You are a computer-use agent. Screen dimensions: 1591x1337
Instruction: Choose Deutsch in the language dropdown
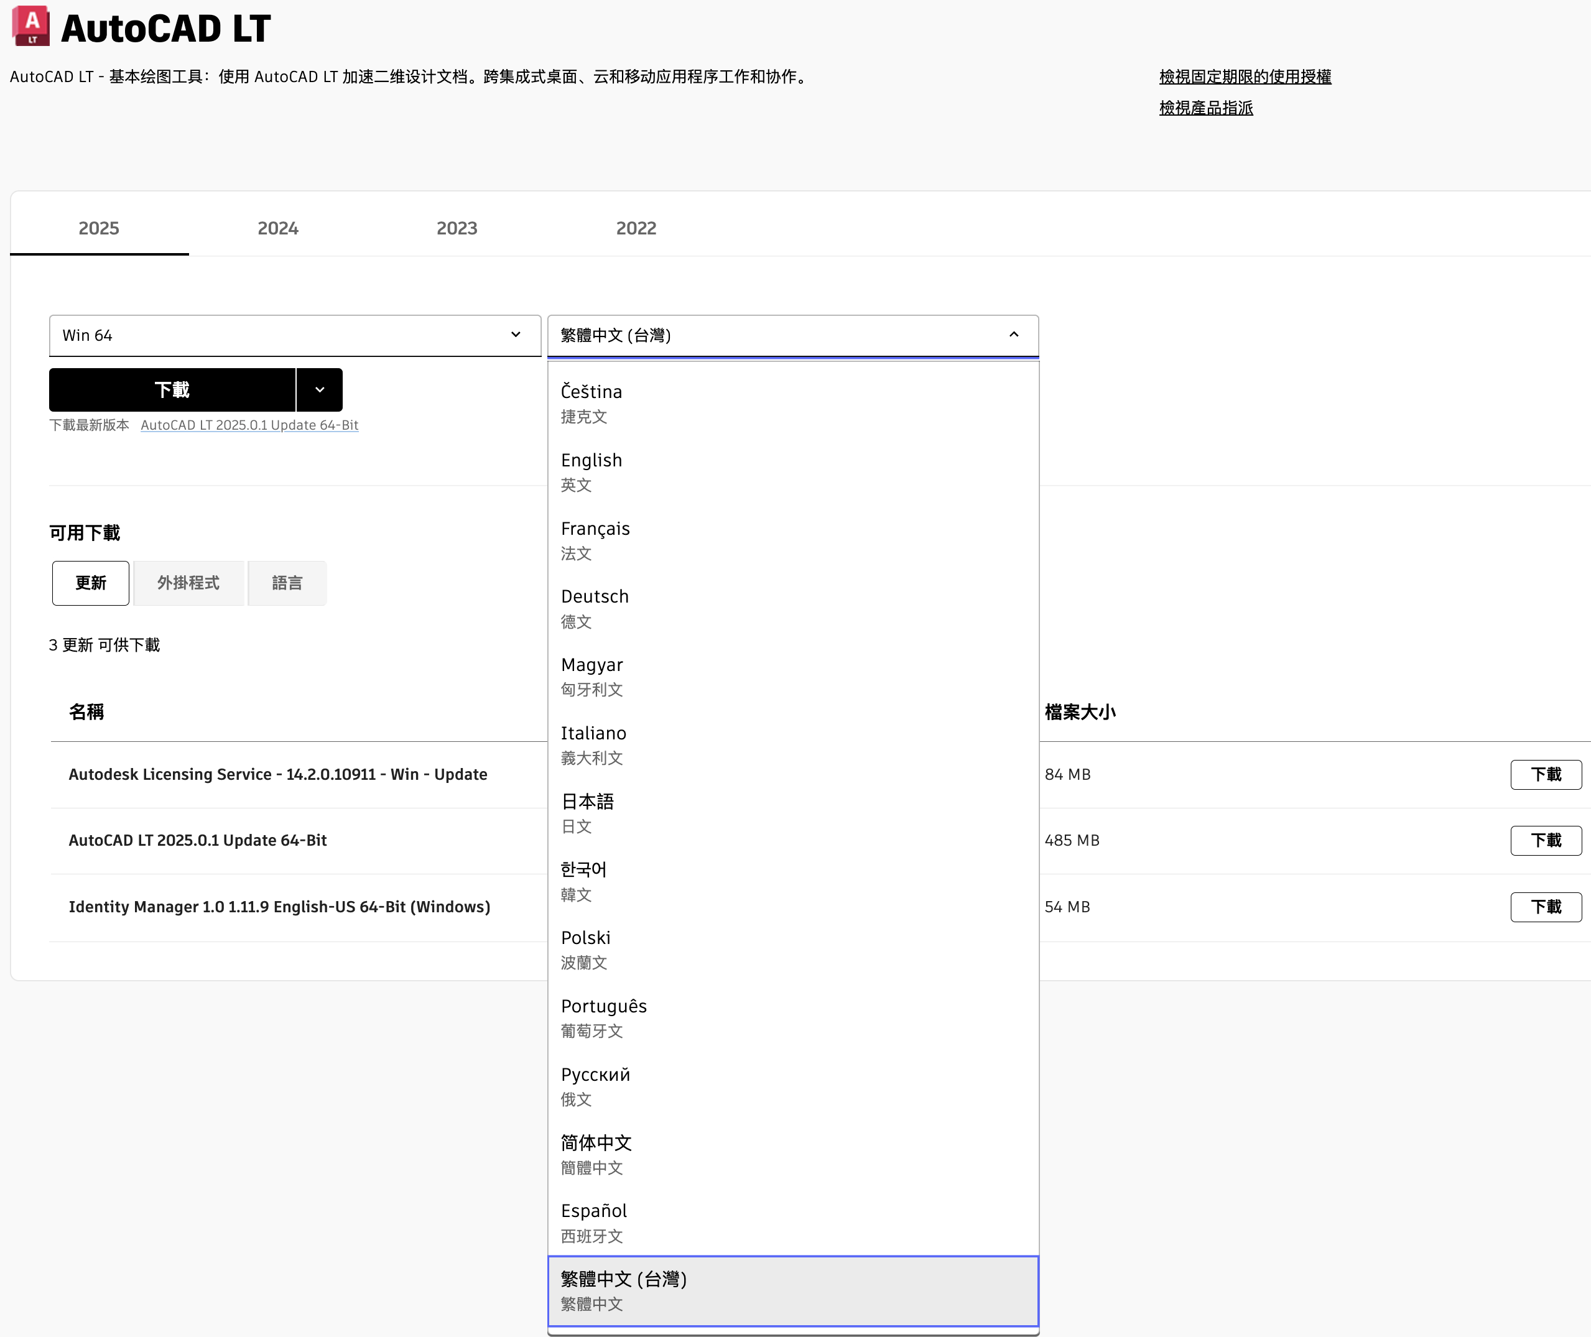(x=594, y=608)
